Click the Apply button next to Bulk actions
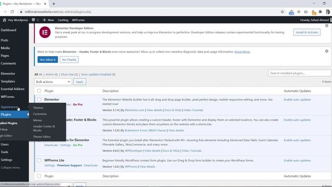 click(79, 82)
